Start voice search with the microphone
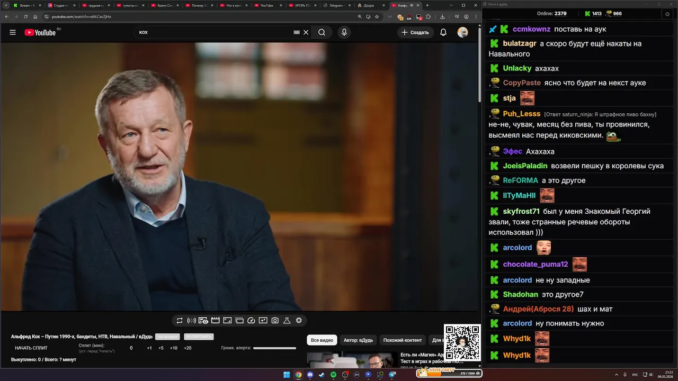678x381 pixels. click(x=344, y=32)
